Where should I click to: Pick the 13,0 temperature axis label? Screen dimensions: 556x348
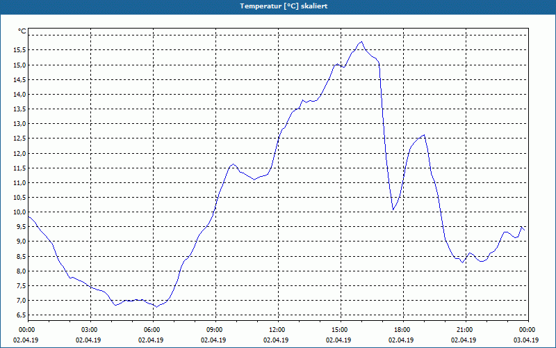tap(19, 124)
